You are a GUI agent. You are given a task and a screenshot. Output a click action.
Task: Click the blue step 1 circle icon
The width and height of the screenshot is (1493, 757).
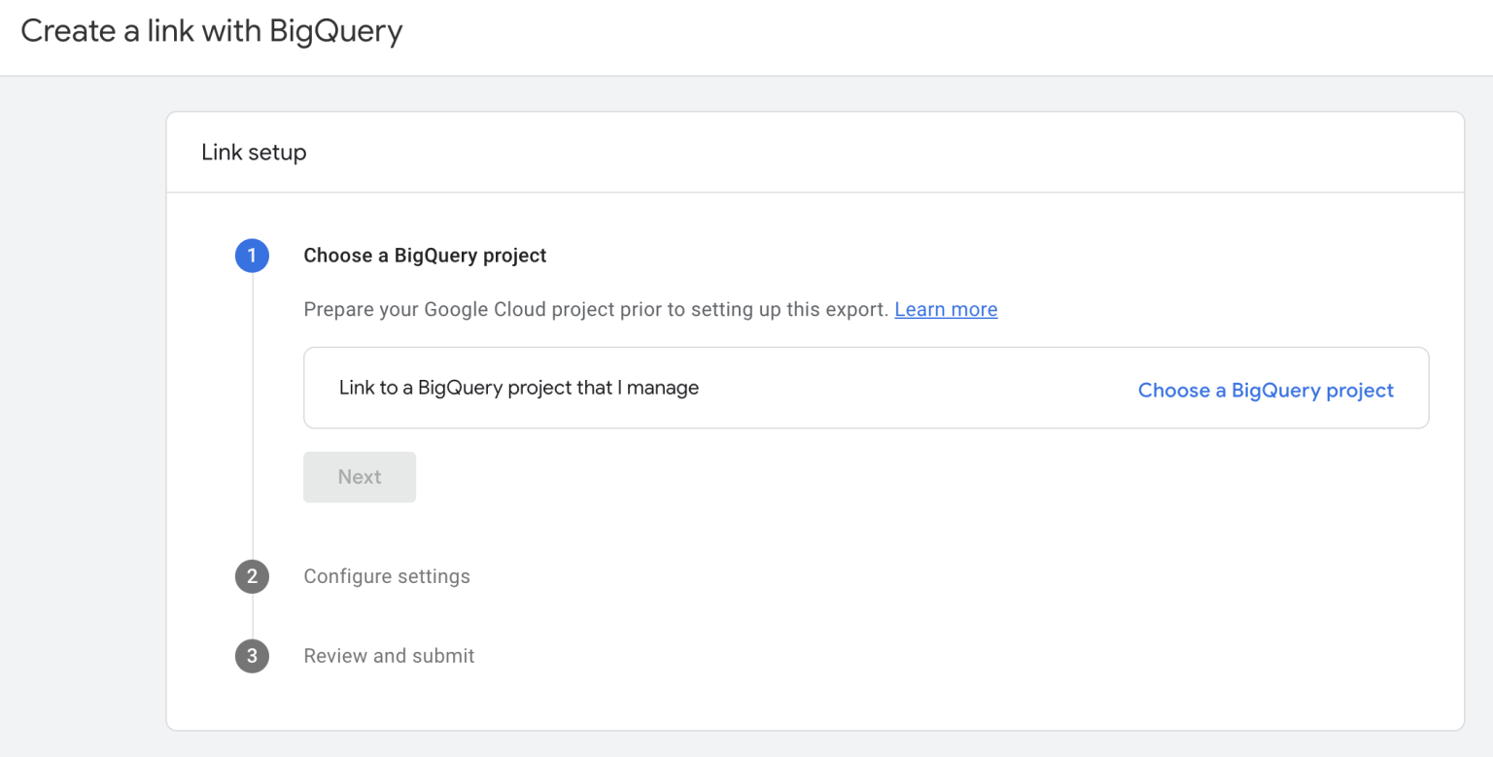[252, 256]
